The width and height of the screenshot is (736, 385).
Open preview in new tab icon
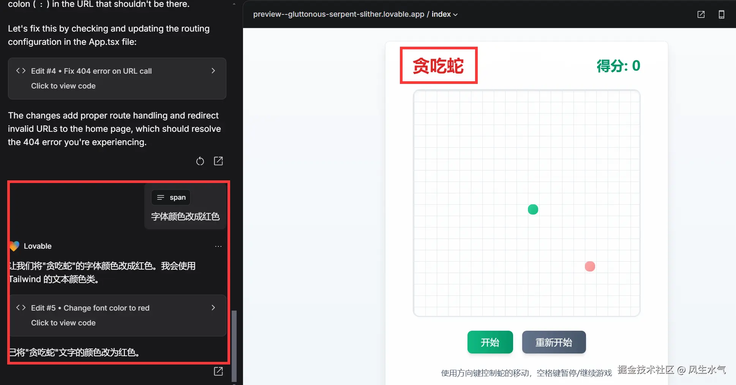coord(701,14)
